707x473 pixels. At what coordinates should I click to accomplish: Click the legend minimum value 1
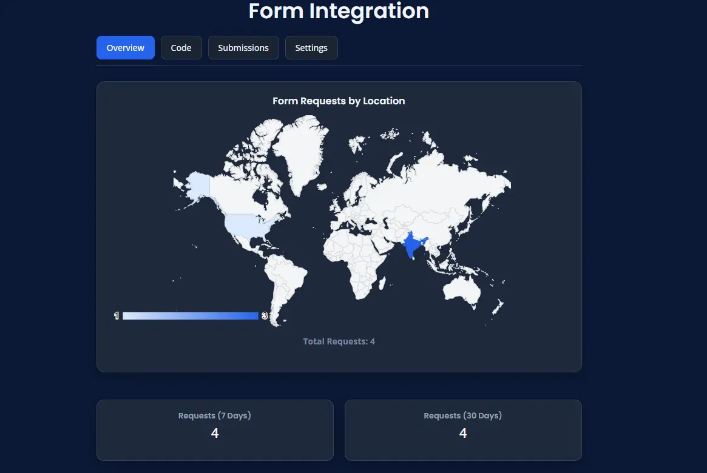(116, 315)
